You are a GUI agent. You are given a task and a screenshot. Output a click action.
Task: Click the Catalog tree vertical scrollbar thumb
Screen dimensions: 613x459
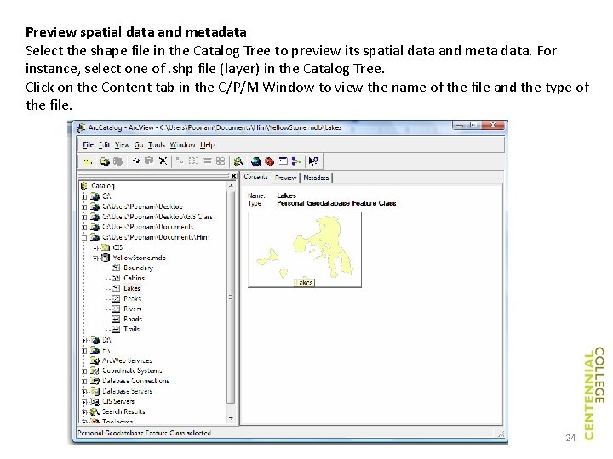(231, 297)
